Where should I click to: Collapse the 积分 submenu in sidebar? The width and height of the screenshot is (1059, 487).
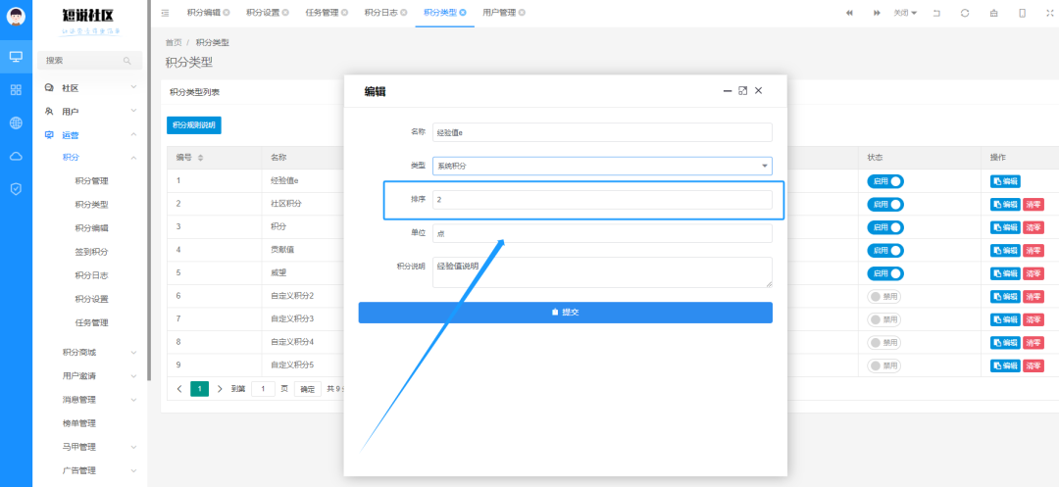pyautogui.click(x=99, y=158)
